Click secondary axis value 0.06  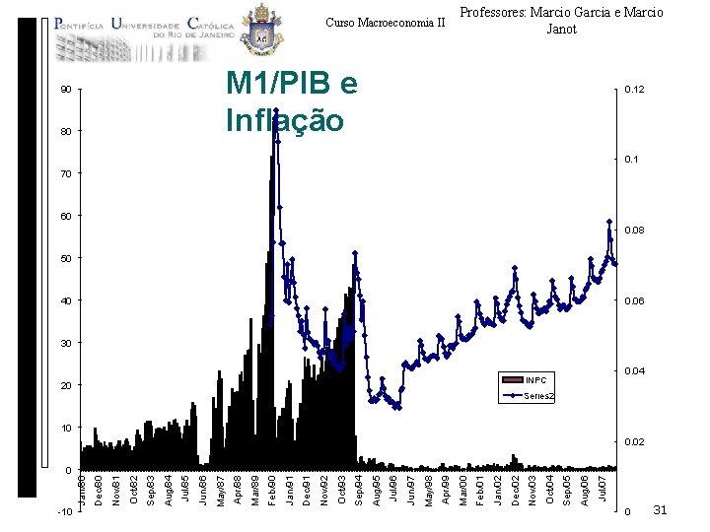point(634,300)
